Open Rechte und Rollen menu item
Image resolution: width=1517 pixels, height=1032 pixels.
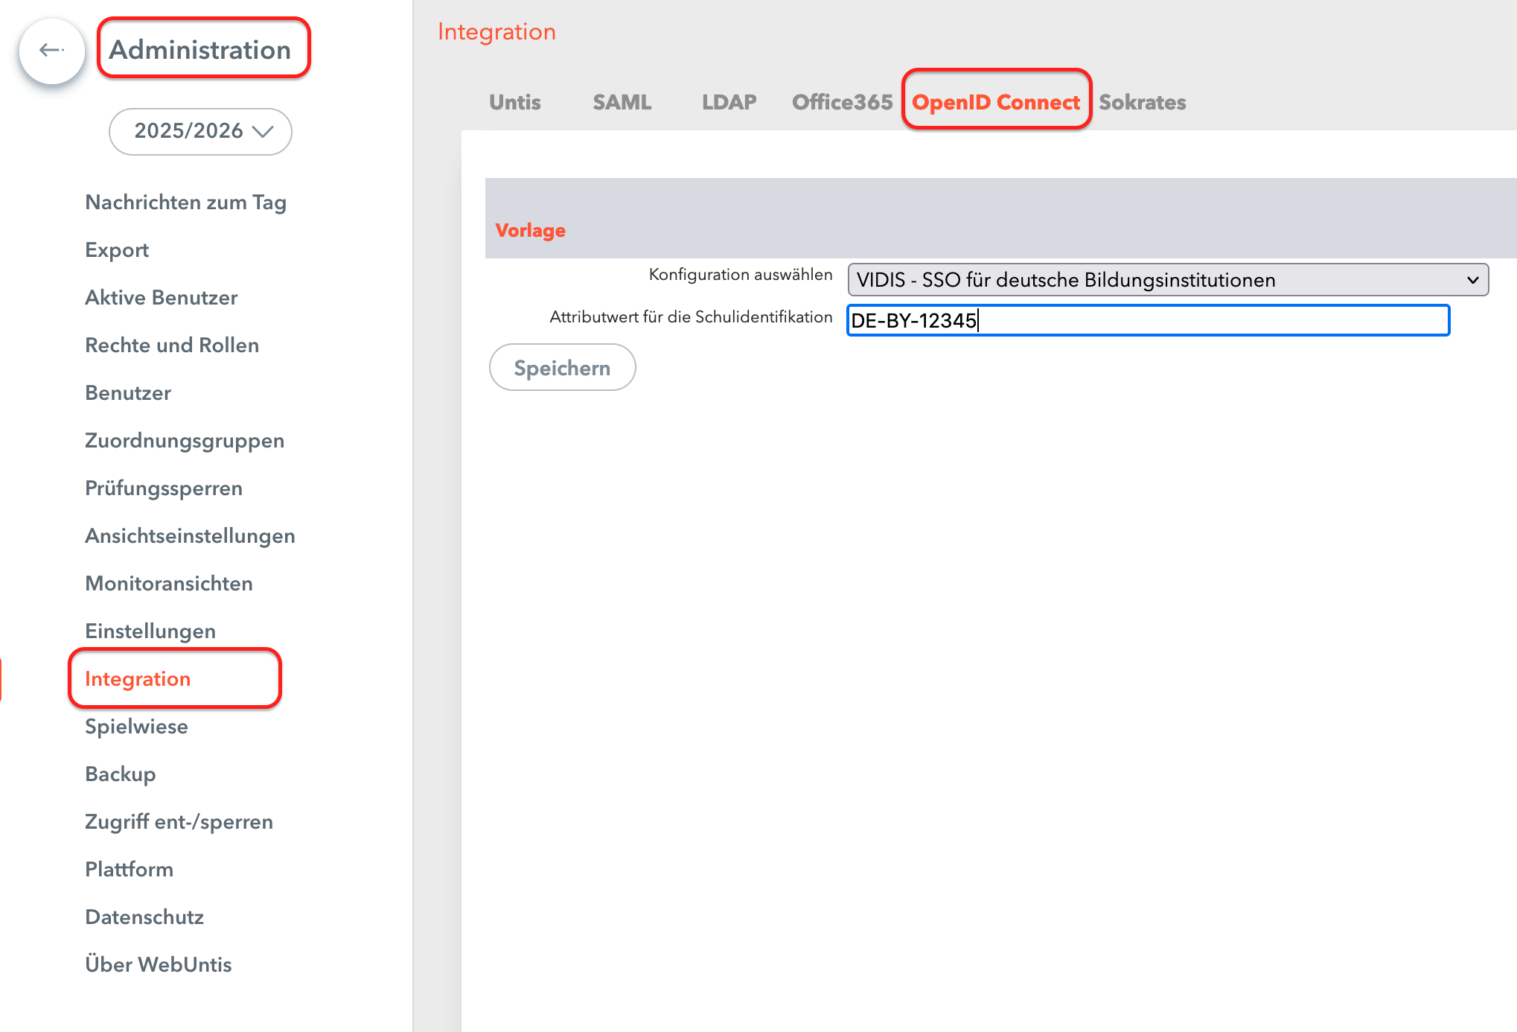[172, 345]
